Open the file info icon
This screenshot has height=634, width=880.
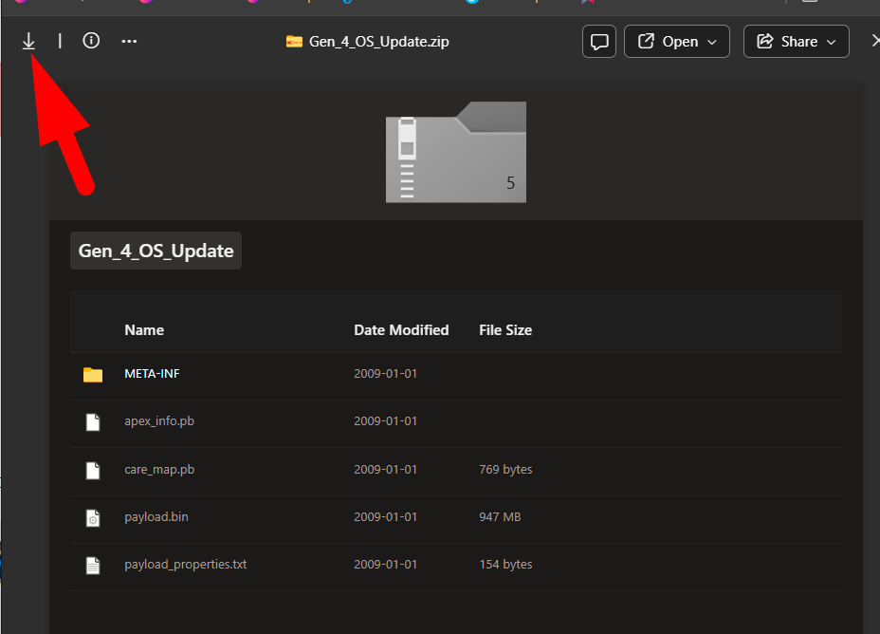pyautogui.click(x=91, y=41)
